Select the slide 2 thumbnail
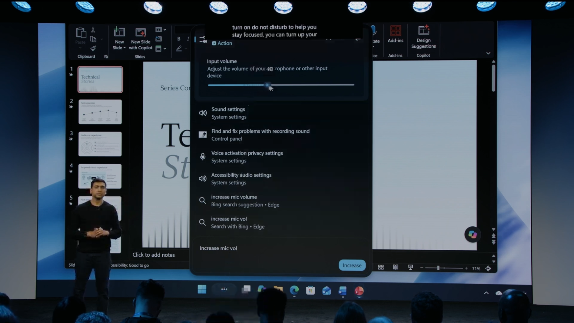 [x=100, y=112]
